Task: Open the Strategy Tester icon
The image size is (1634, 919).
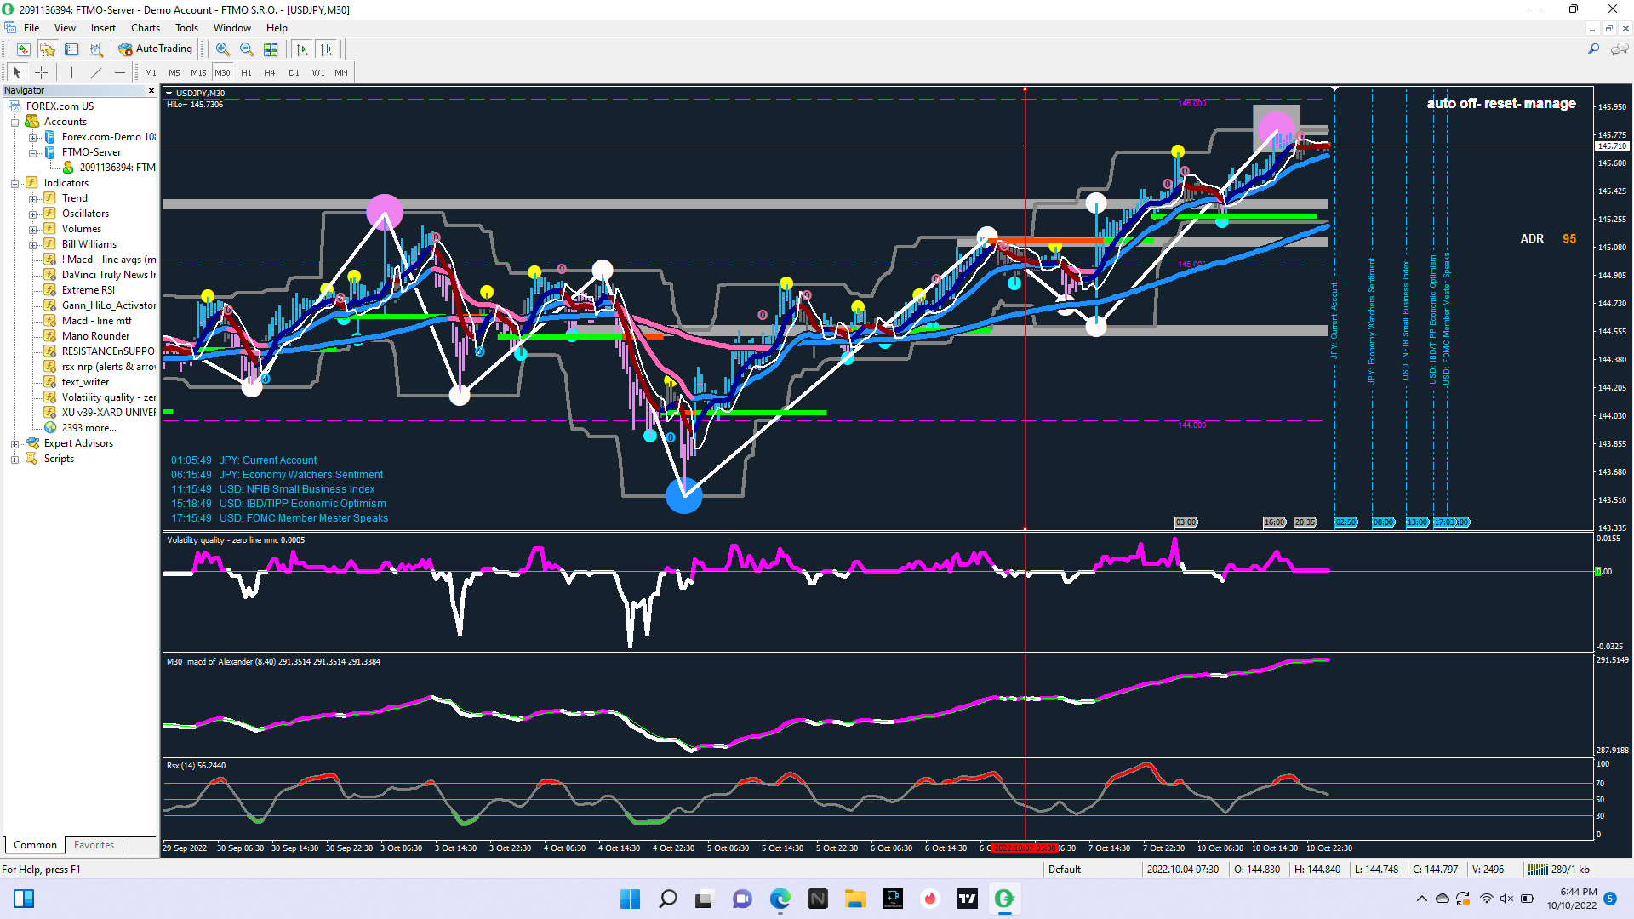Action: pos(95,49)
